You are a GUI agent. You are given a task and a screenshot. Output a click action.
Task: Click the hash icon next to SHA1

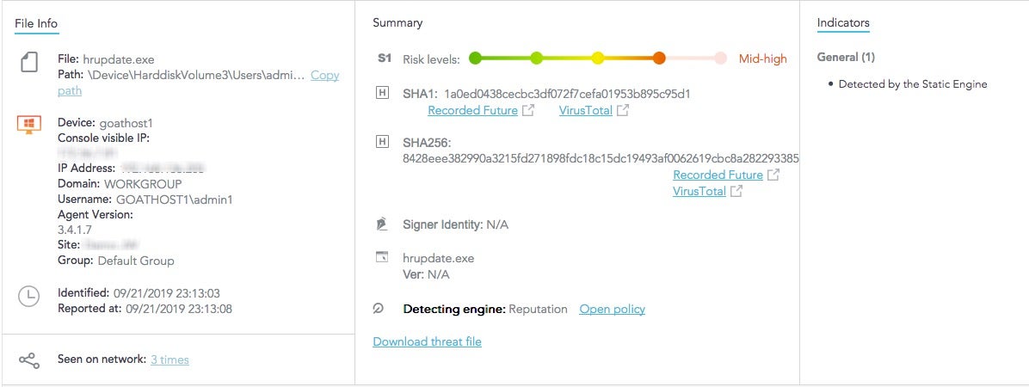[382, 92]
